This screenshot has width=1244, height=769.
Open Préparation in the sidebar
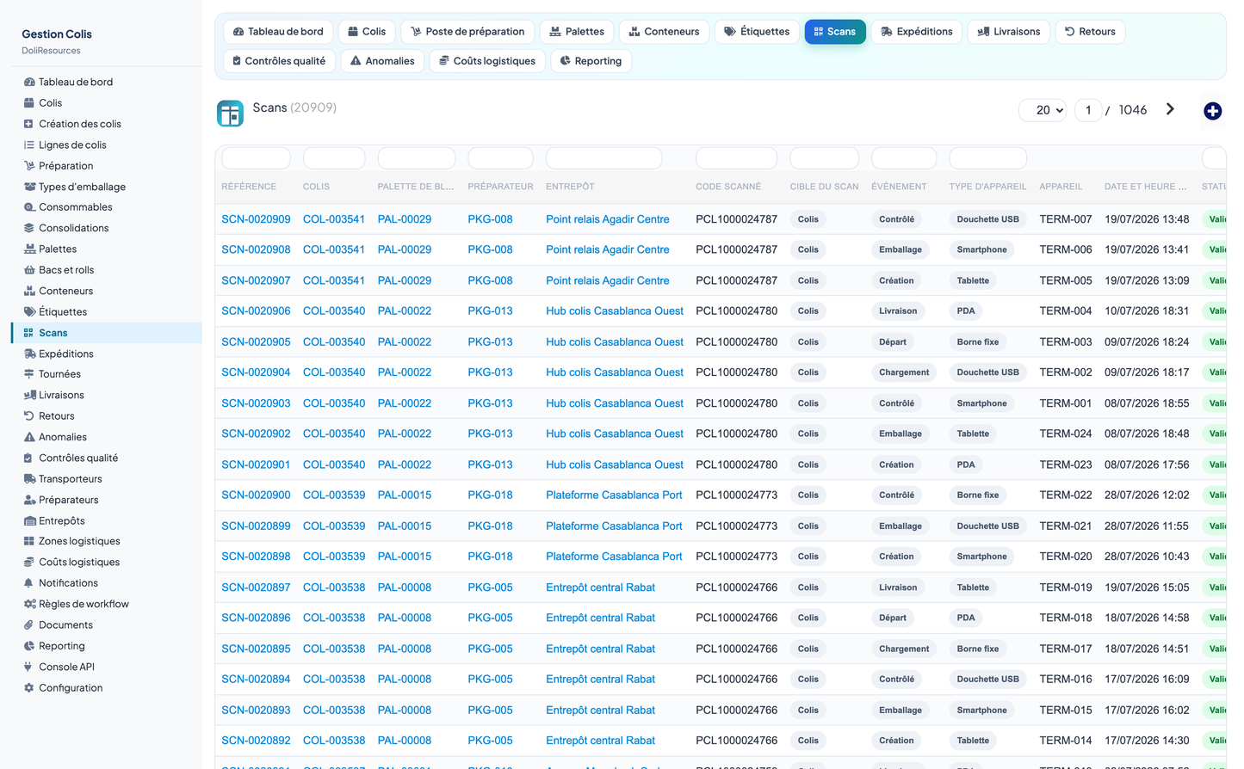(x=65, y=166)
